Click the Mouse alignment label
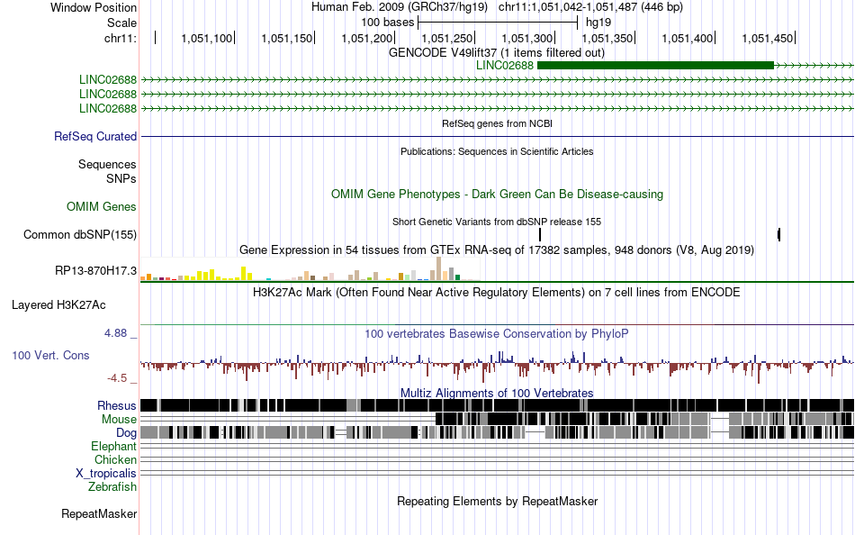Screen dimensions: 855x535 119,420
